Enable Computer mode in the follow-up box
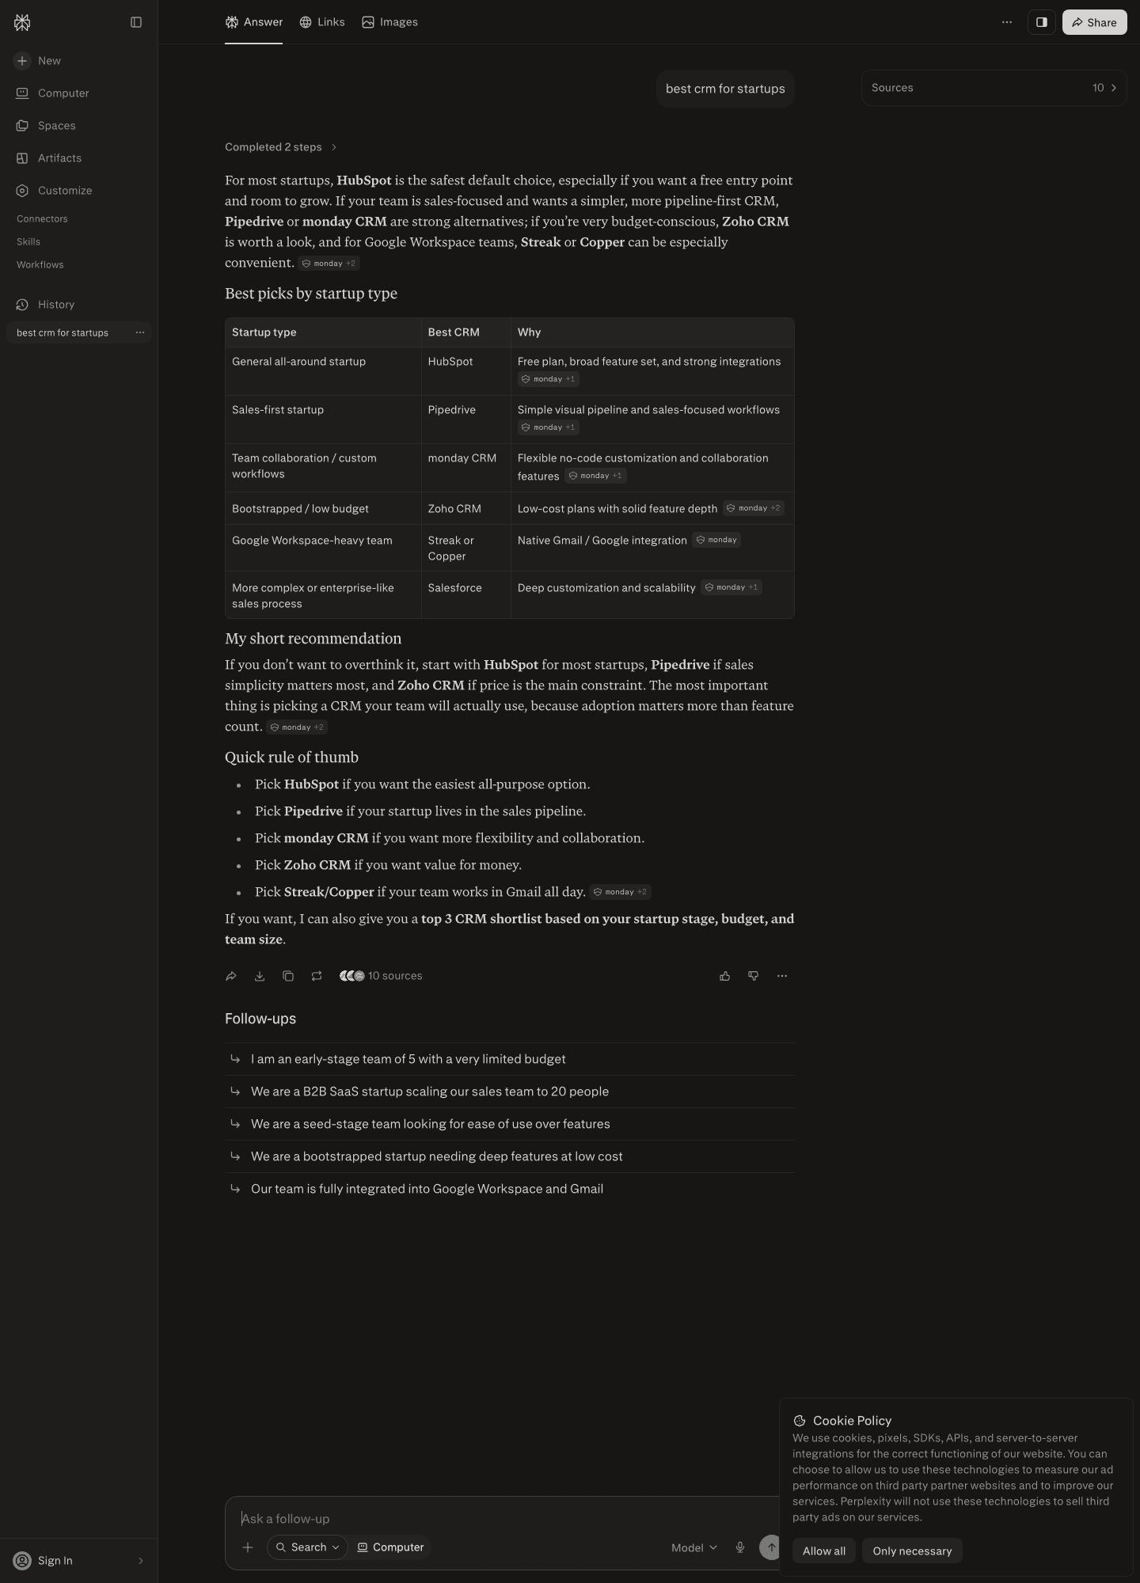This screenshot has width=1140, height=1583. coord(390,1547)
